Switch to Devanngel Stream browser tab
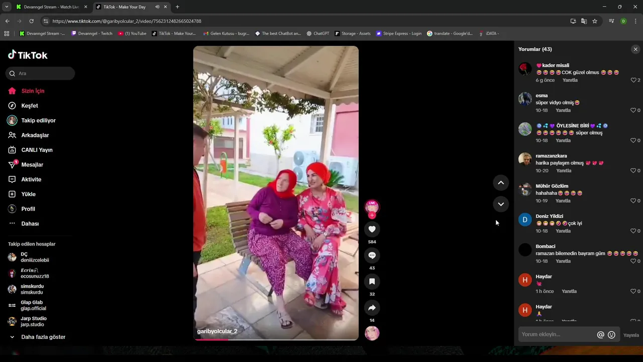Image resolution: width=643 pixels, height=362 pixels. (51, 7)
